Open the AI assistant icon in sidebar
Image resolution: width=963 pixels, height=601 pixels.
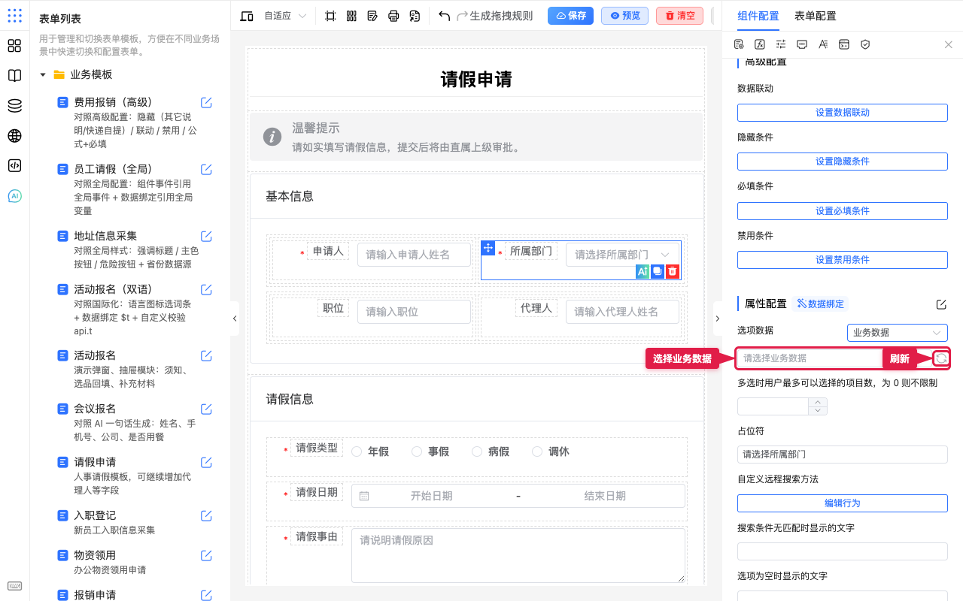tap(14, 196)
